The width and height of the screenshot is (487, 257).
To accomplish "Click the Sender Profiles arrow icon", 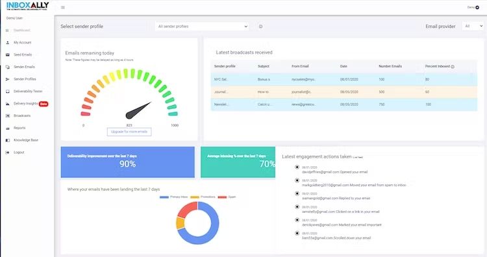I will (x=7, y=79).
